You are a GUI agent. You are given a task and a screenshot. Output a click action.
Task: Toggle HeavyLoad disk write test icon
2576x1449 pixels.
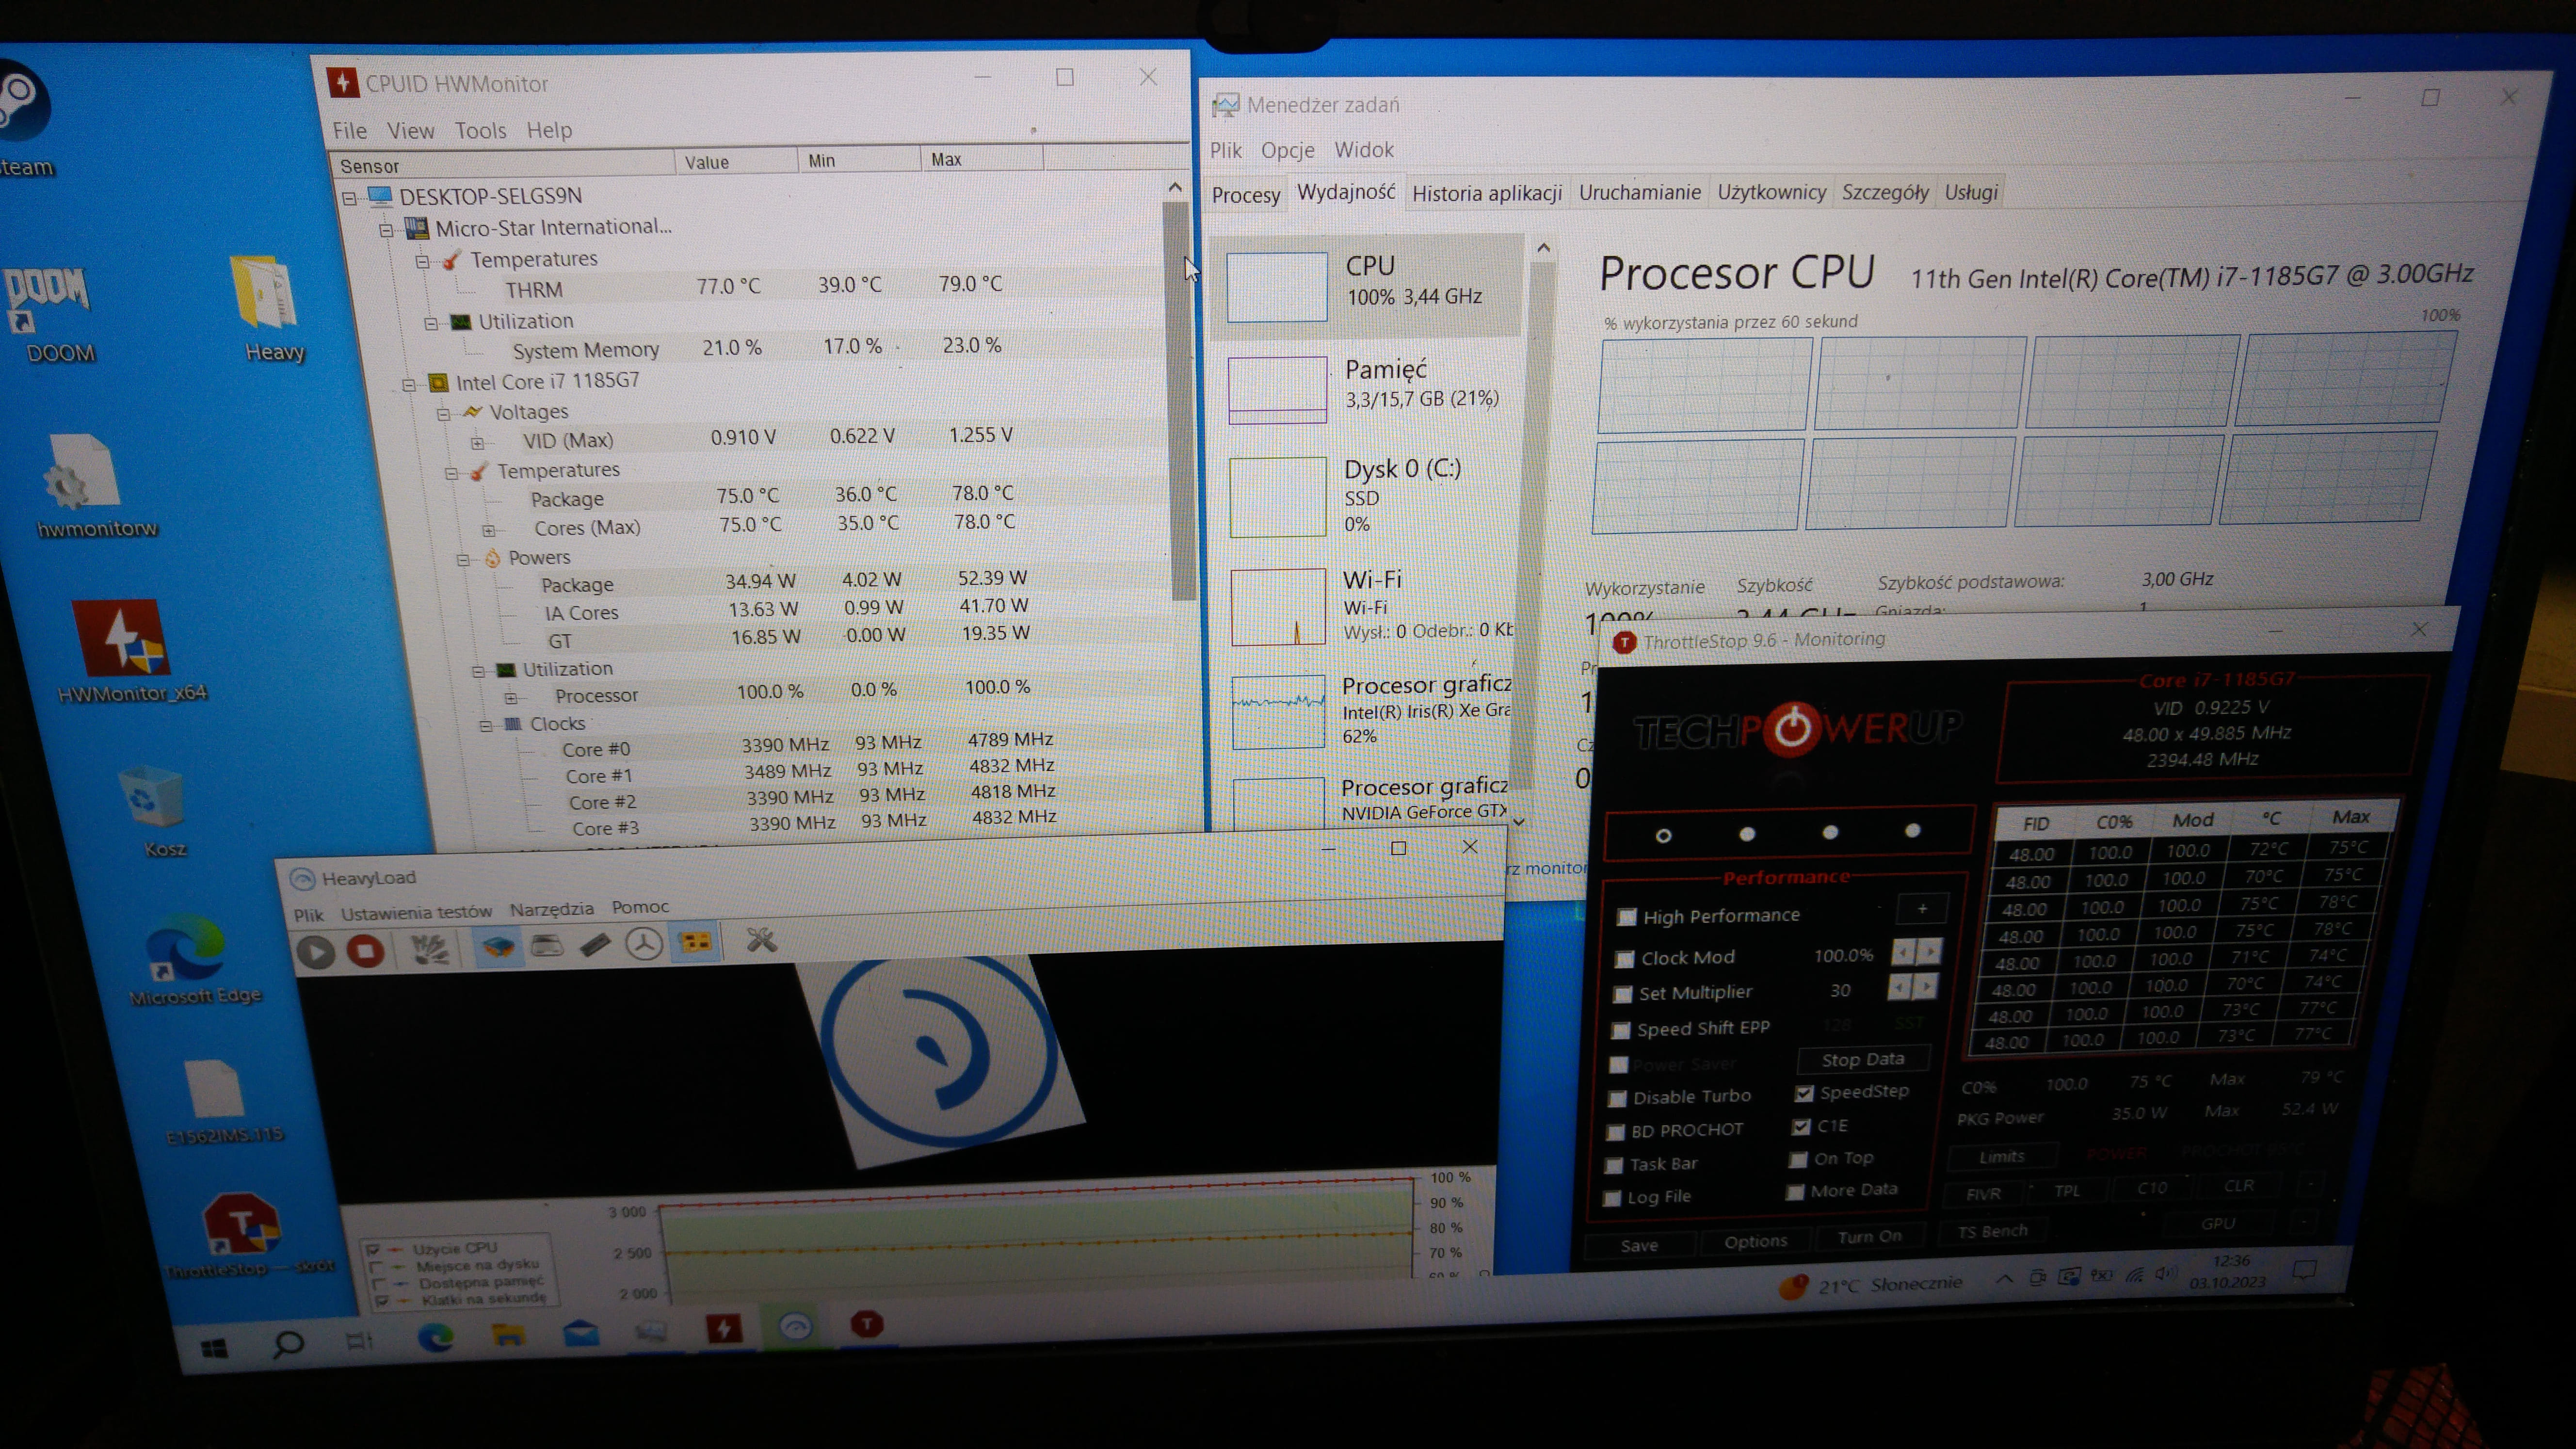click(547, 944)
